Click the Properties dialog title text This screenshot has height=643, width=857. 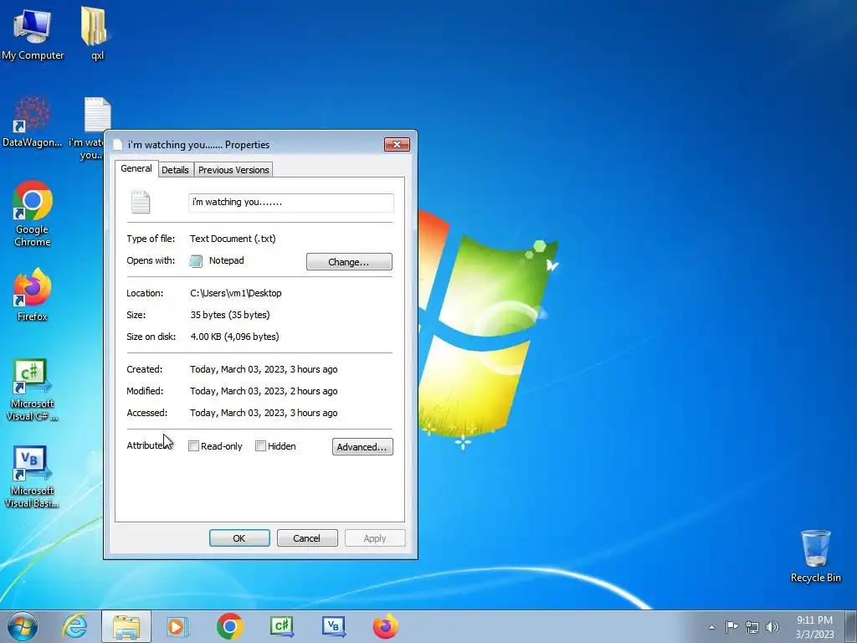pyautogui.click(x=198, y=144)
